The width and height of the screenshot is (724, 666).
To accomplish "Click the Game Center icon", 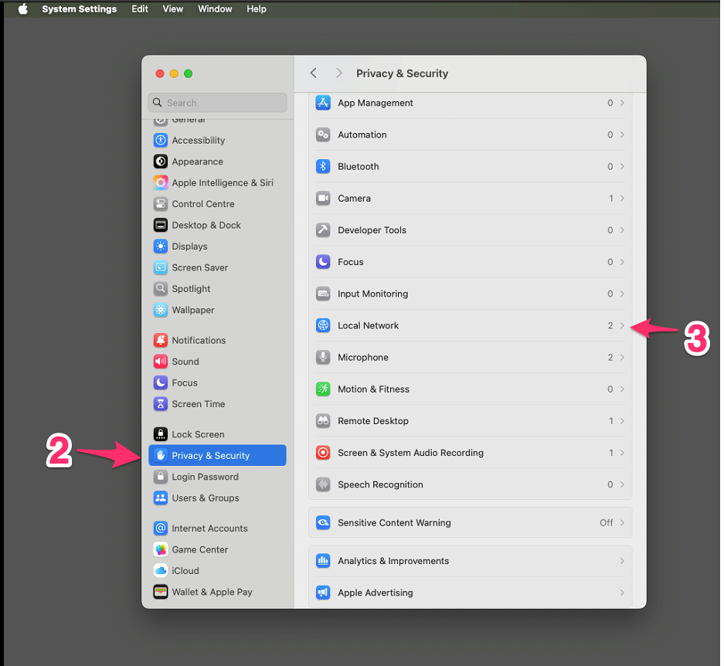I will click(x=160, y=549).
